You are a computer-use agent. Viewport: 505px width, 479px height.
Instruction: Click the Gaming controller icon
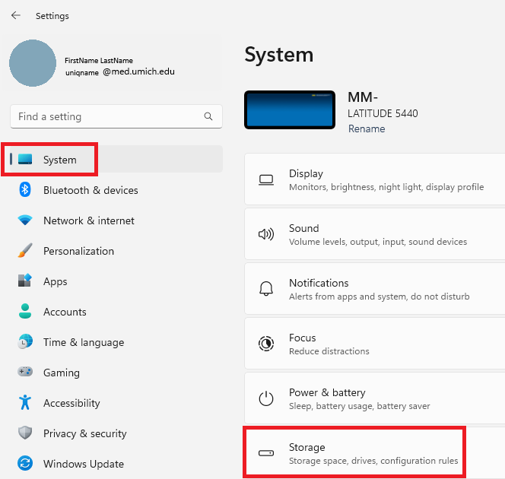(25, 373)
